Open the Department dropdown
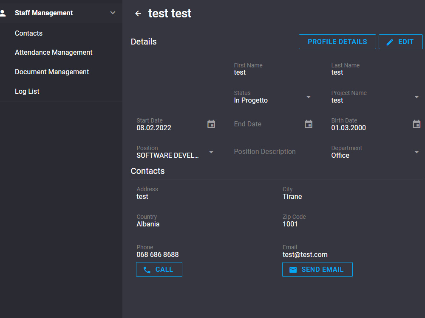 pos(416,152)
